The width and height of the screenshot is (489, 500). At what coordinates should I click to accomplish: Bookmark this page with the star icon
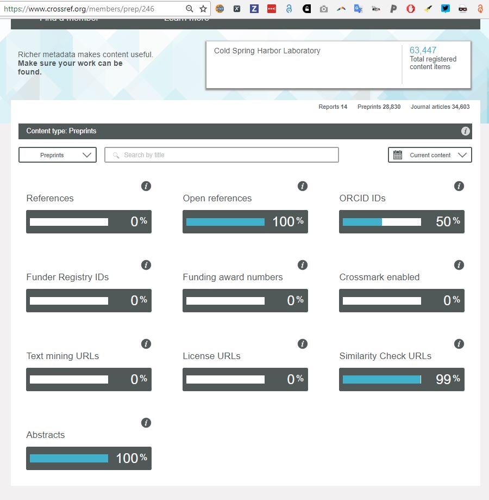(203, 9)
